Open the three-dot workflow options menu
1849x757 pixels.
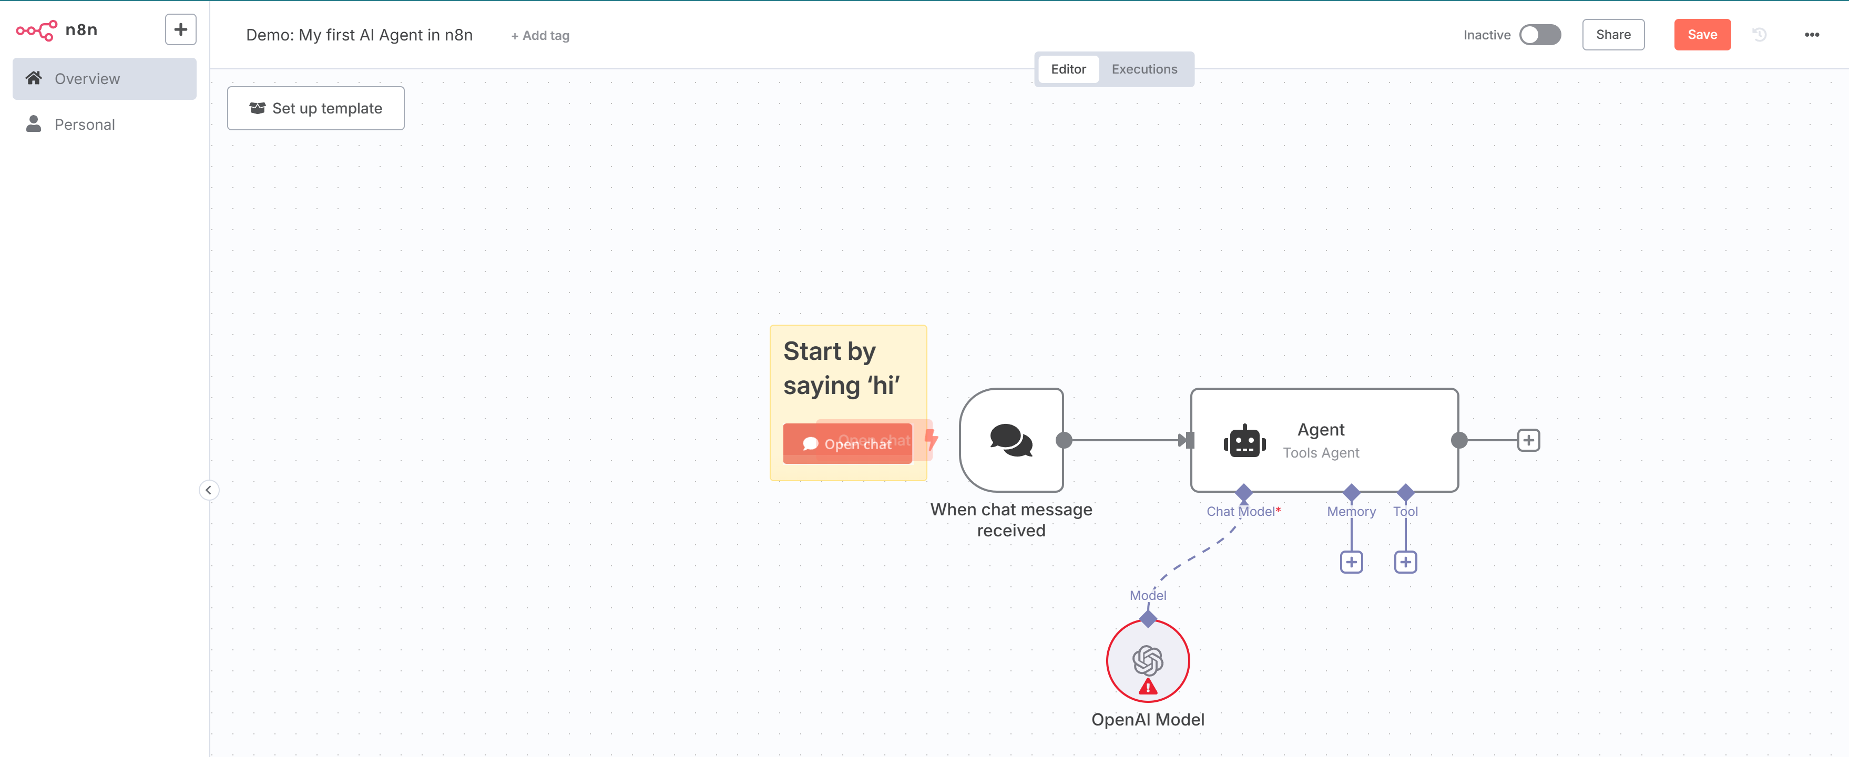click(1811, 35)
